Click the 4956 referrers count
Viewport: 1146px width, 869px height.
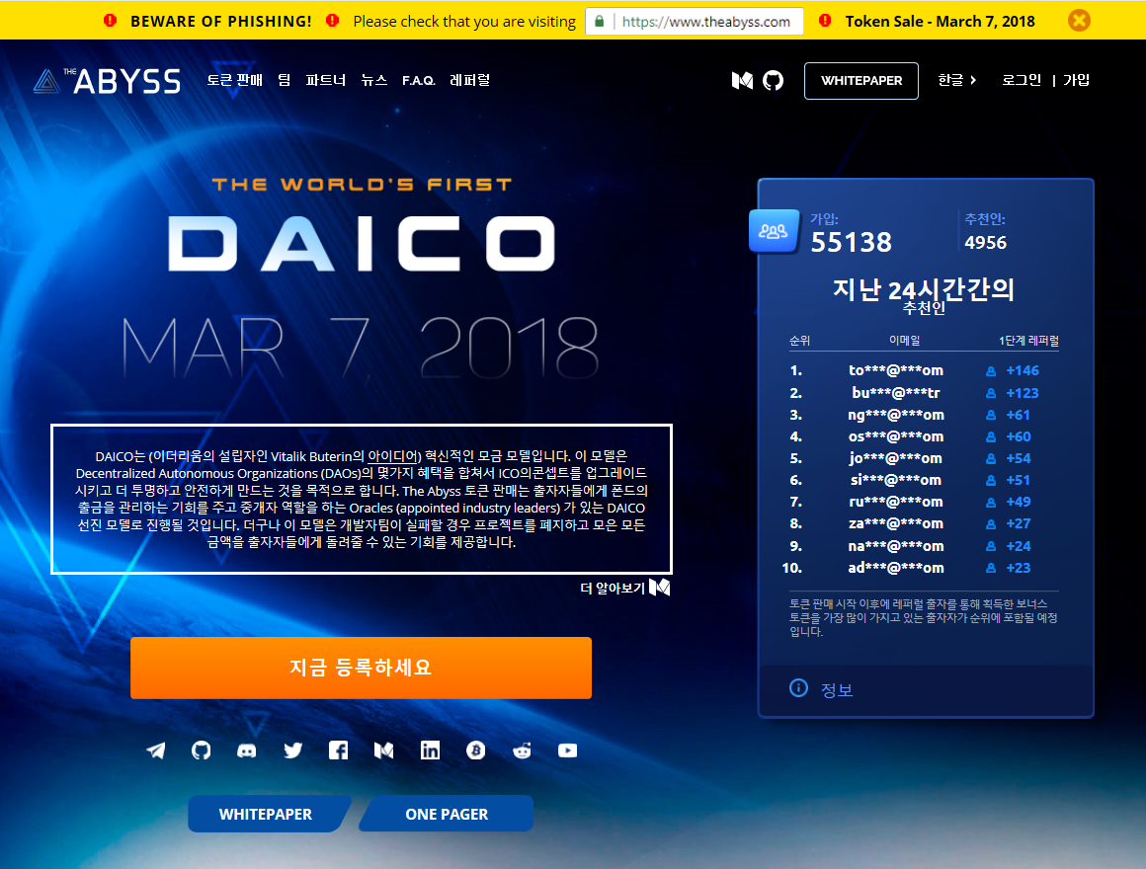[985, 243]
